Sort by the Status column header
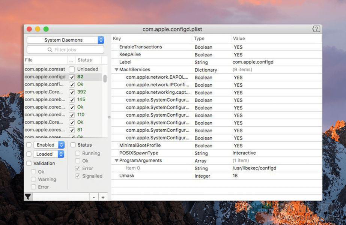This screenshot has height=225, width=346. [84, 60]
